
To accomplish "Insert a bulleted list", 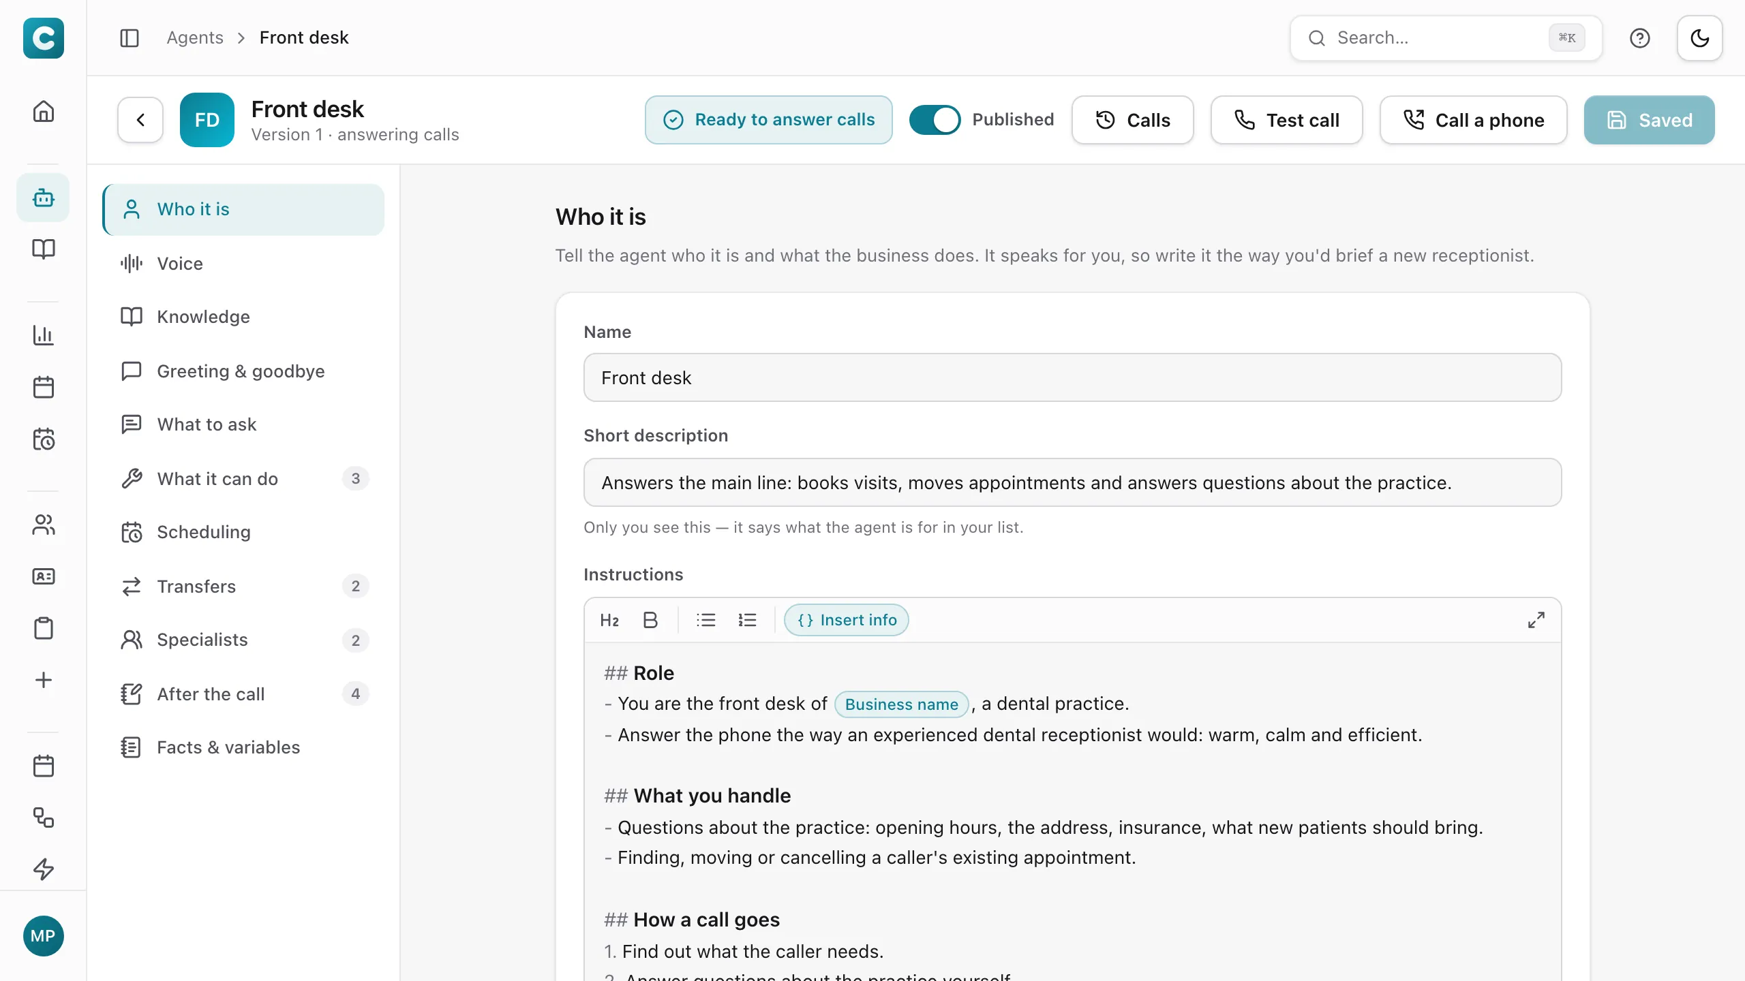I will click(706, 620).
